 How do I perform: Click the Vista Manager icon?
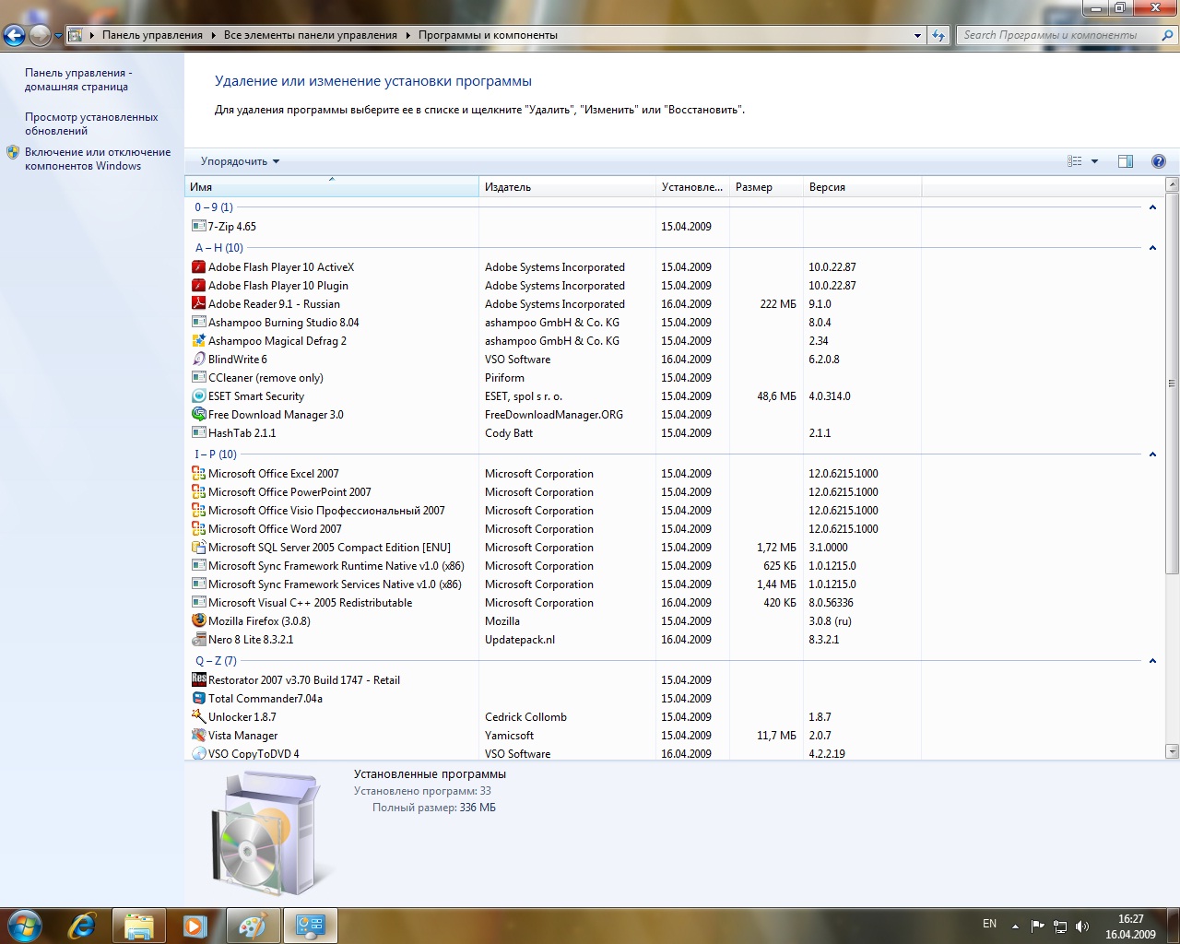(198, 735)
